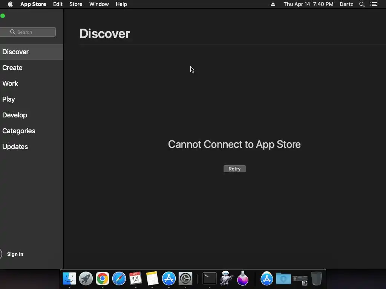Open Terminal from the dock
Viewport: 386px width, 289px height.
click(210, 279)
